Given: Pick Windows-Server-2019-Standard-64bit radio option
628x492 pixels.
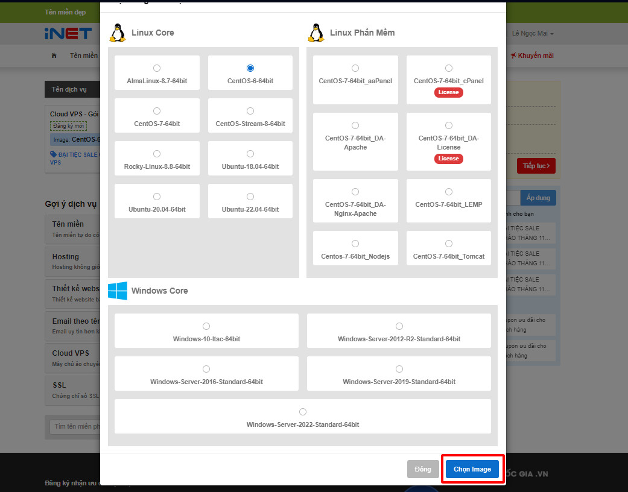Looking at the screenshot, I should pyautogui.click(x=399, y=369).
